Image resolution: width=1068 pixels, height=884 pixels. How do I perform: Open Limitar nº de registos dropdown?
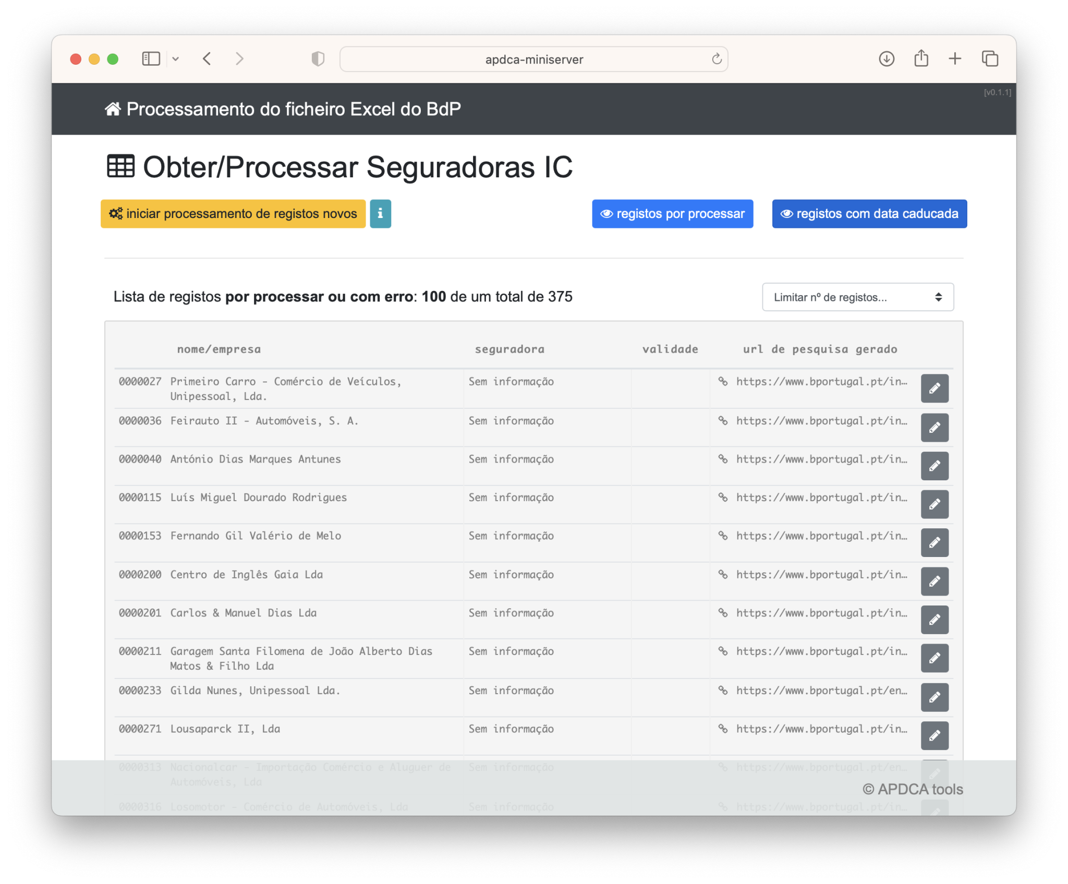click(x=857, y=297)
